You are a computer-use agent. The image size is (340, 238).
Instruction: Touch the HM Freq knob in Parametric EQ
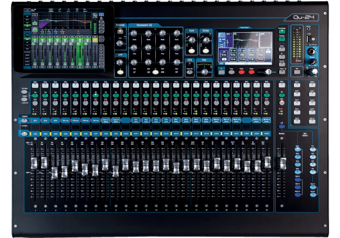tap(162, 47)
